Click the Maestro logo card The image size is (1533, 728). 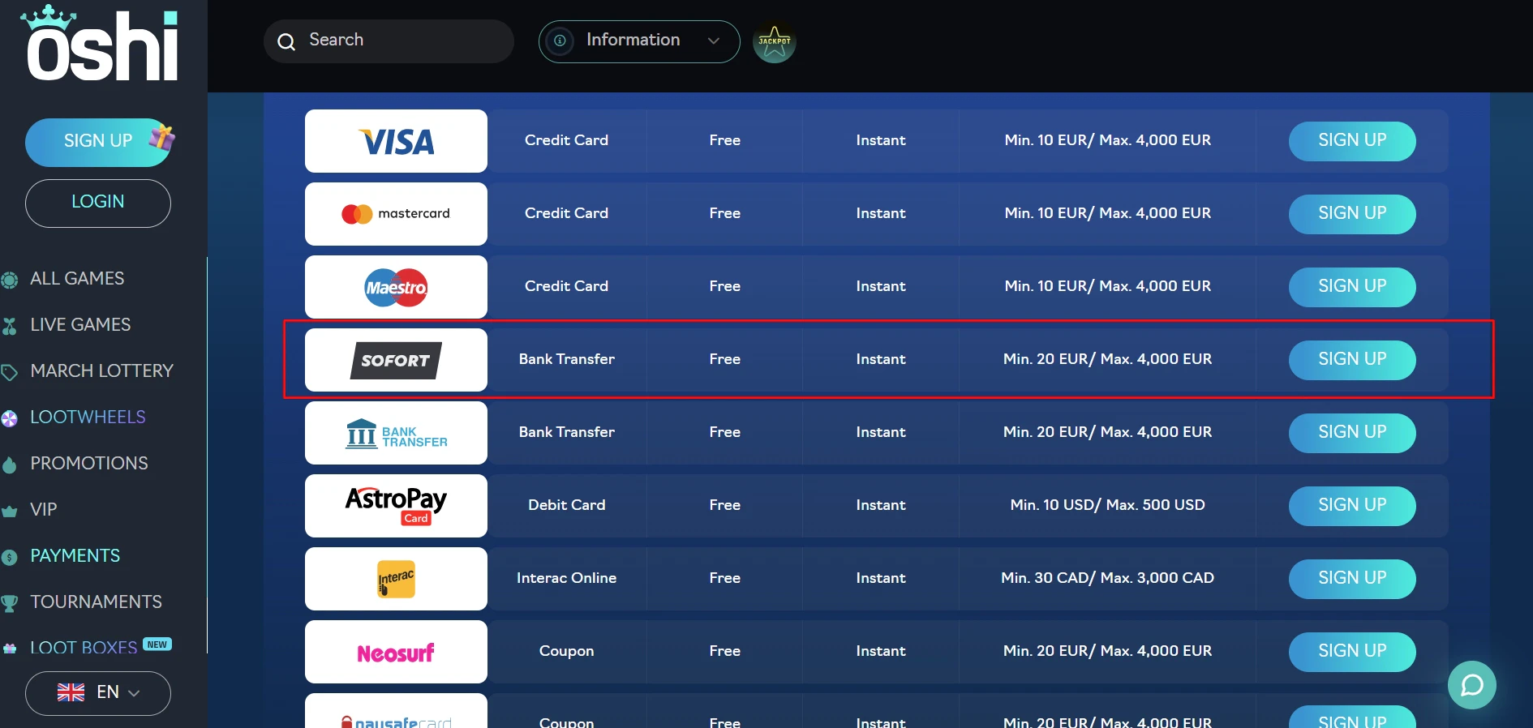pos(396,287)
